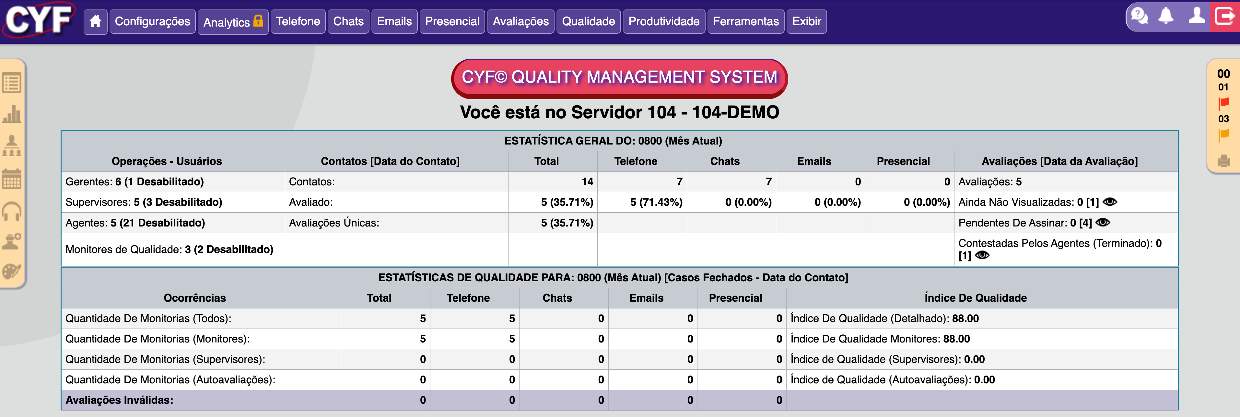Open the Qualidade menu
This screenshot has width=1240, height=417.
point(588,22)
